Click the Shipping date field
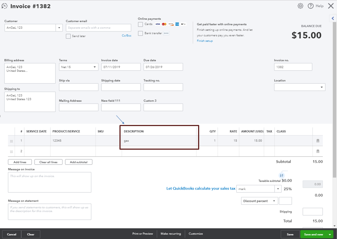 pos(121,87)
